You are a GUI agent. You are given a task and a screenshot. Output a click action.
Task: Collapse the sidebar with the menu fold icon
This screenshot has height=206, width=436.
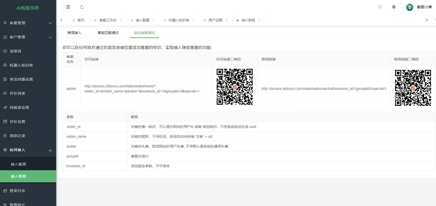tap(68, 7)
